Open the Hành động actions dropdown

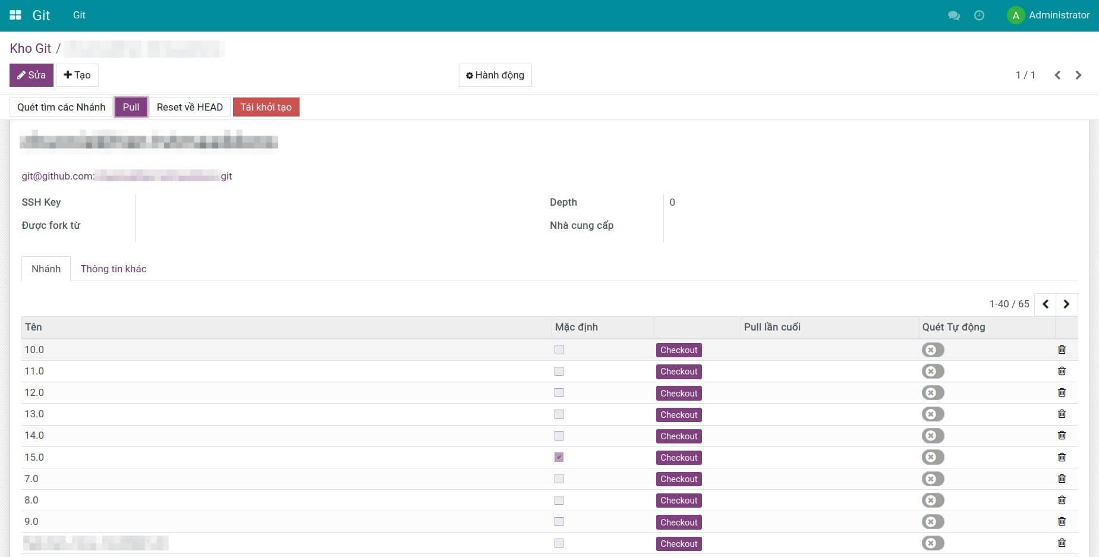click(495, 75)
